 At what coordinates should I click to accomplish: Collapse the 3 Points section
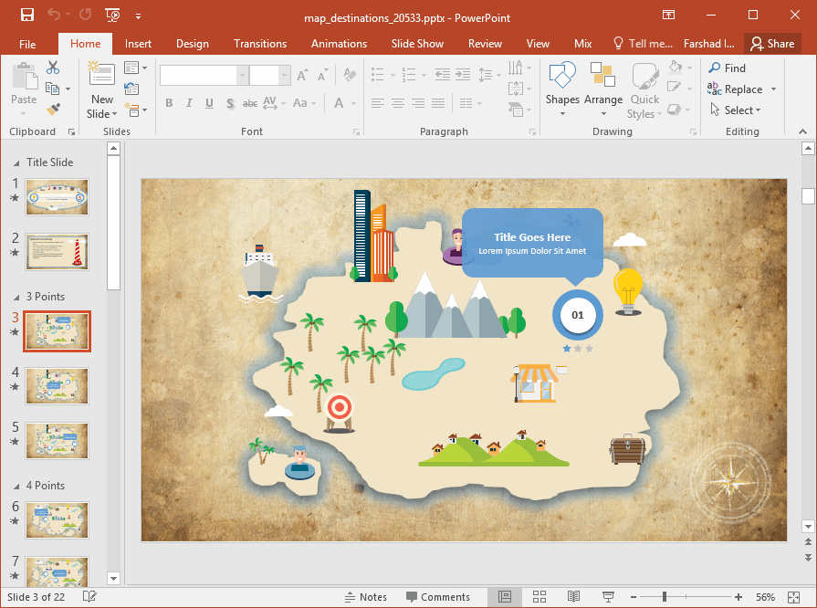16,297
